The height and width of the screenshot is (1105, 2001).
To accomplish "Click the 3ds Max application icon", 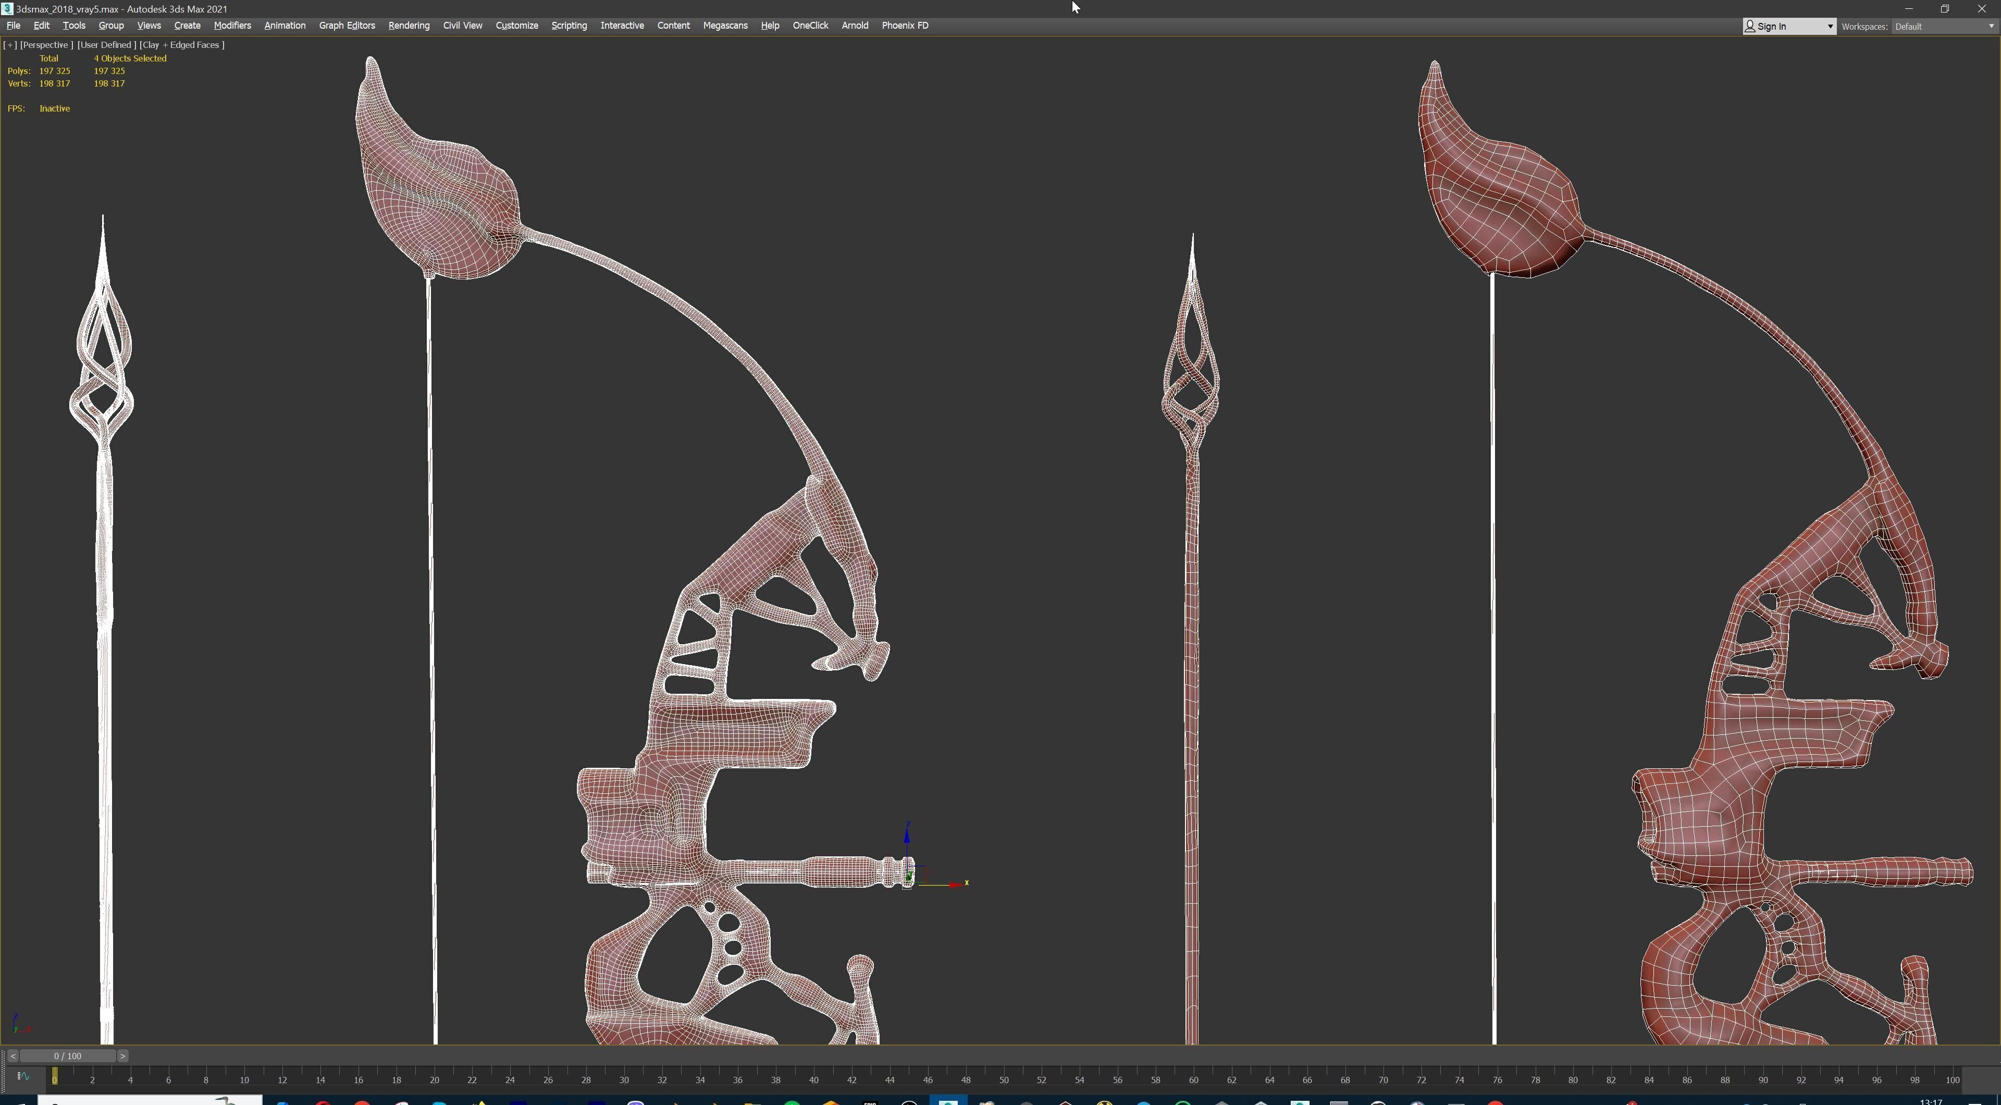I will point(7,8).
